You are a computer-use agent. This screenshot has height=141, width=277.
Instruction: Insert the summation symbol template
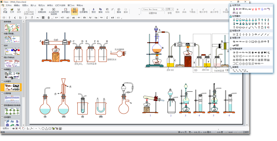(x=21, y=18)
